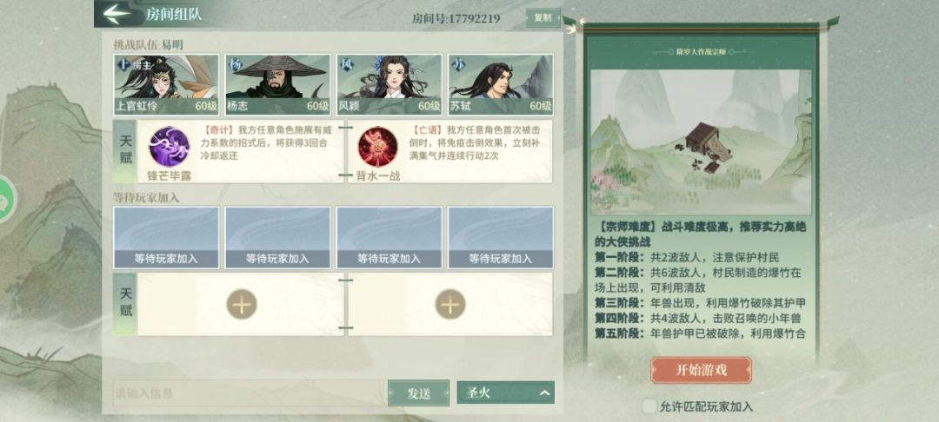Click the 发送 send button
Screen dimensions: 939x422
[418, 393]
